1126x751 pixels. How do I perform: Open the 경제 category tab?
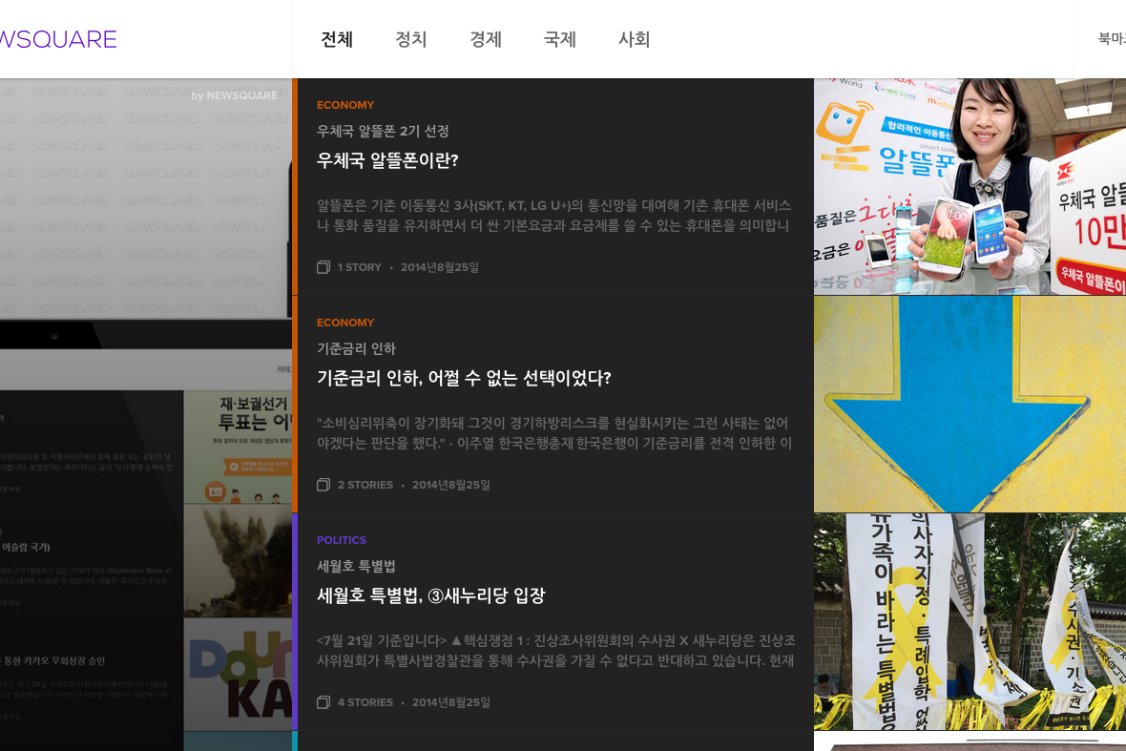point(486,39)
